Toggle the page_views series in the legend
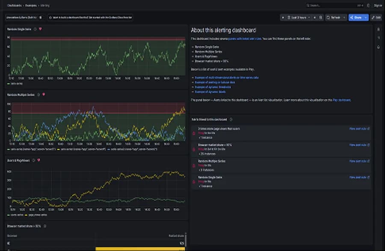 [x=36, y=215]
